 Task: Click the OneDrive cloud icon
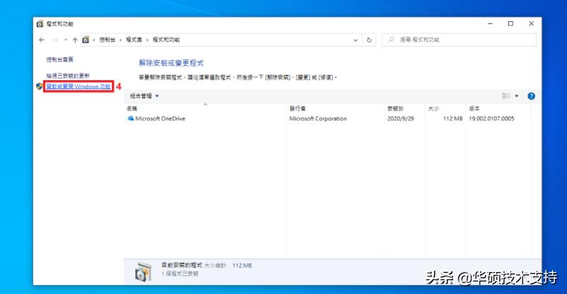pyautogui.click(x=130, y=118)
